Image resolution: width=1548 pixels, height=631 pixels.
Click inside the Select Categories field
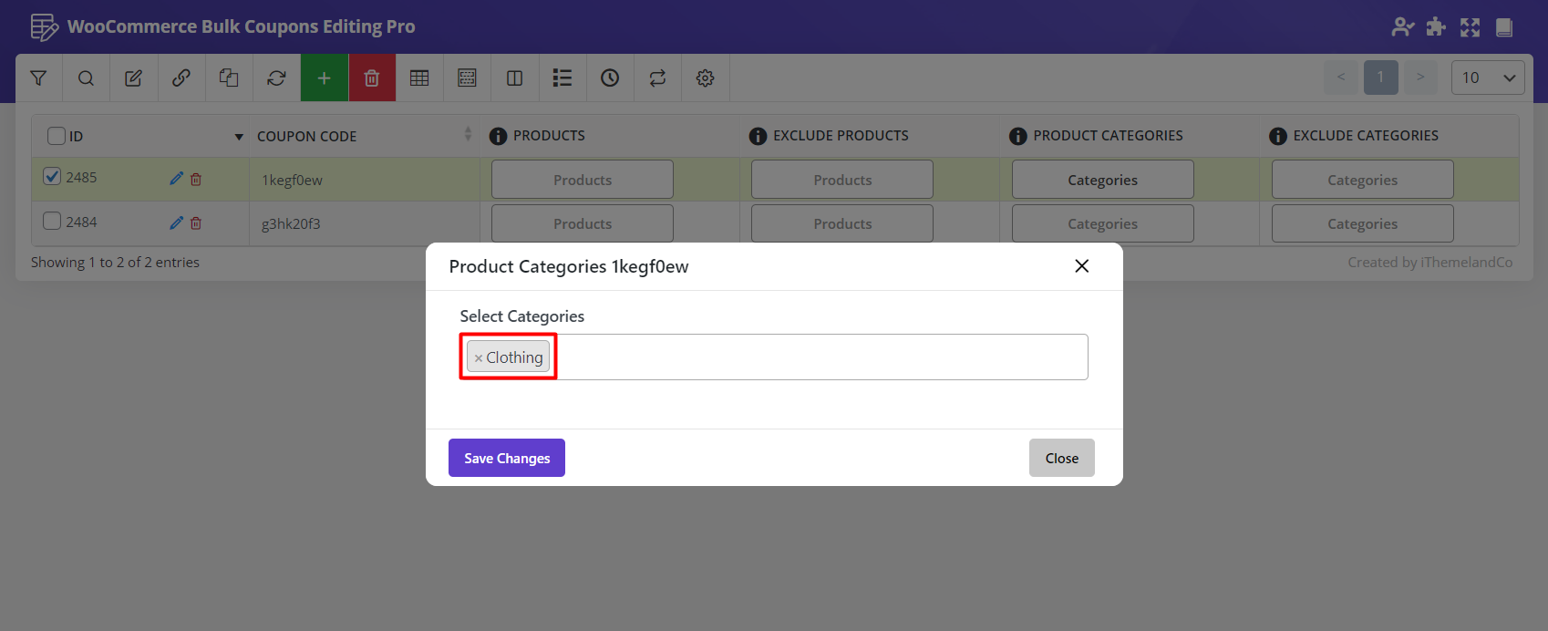click(x=820, y=357)
